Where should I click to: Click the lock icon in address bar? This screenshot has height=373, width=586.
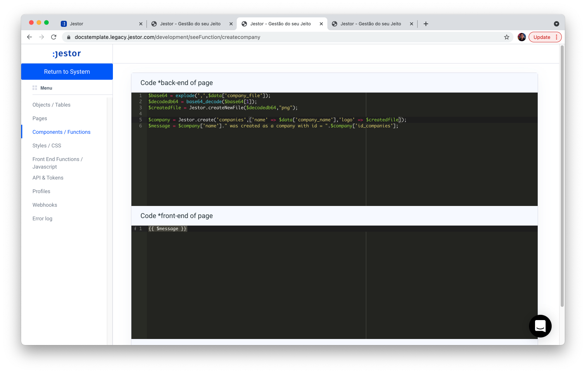click(69, 37)
